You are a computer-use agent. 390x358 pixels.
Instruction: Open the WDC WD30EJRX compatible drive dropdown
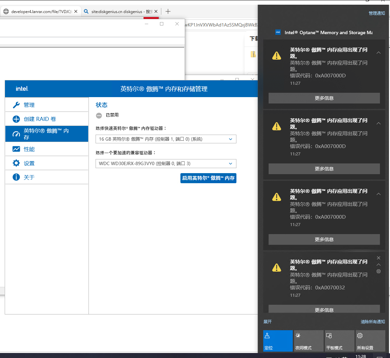coord(166,163)
